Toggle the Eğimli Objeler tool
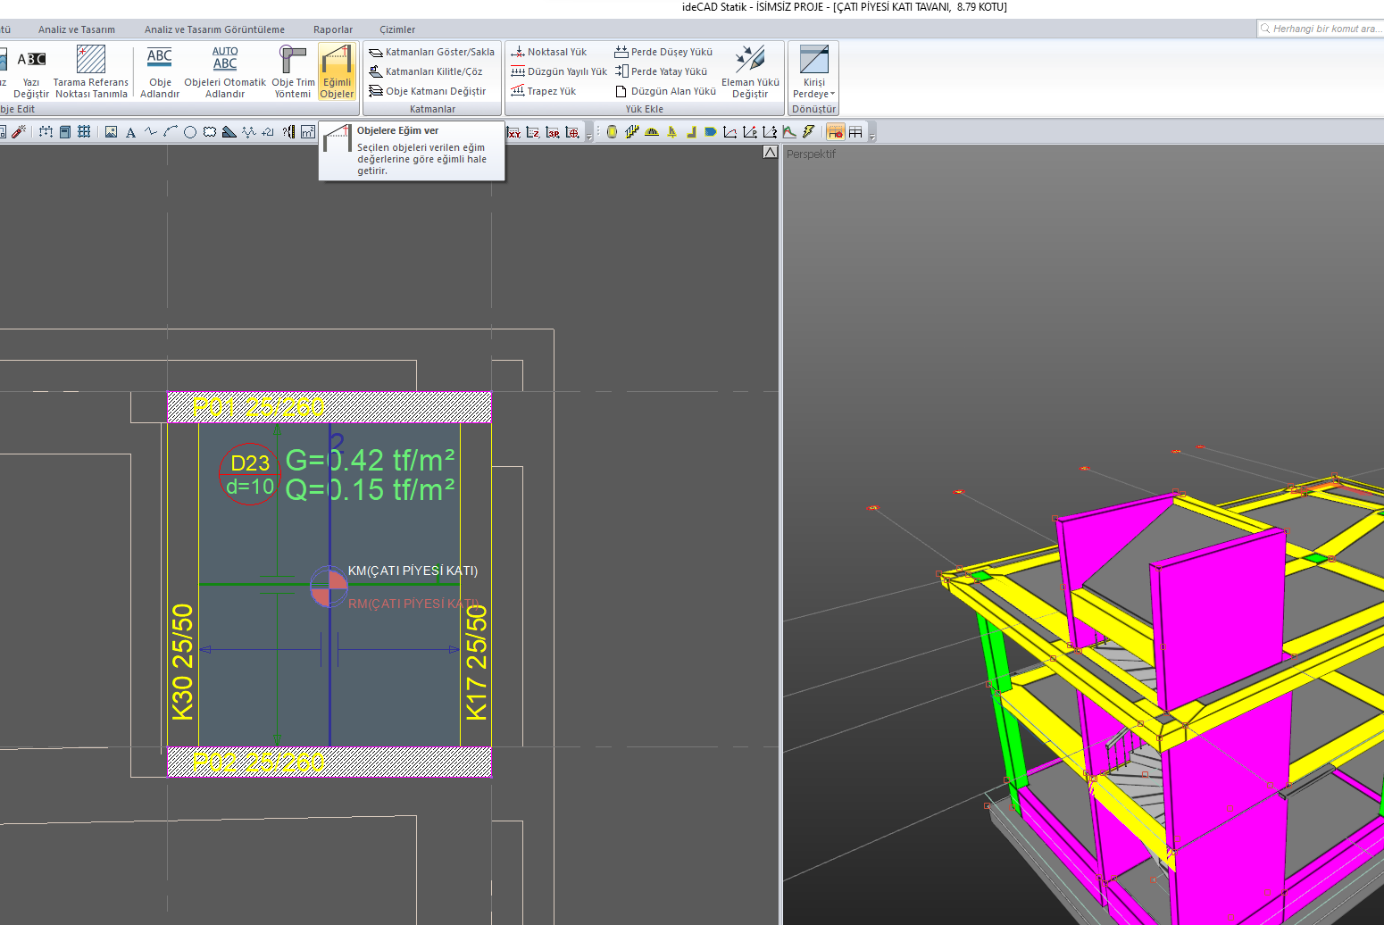 pyautogui.click(x=337, y=71)
